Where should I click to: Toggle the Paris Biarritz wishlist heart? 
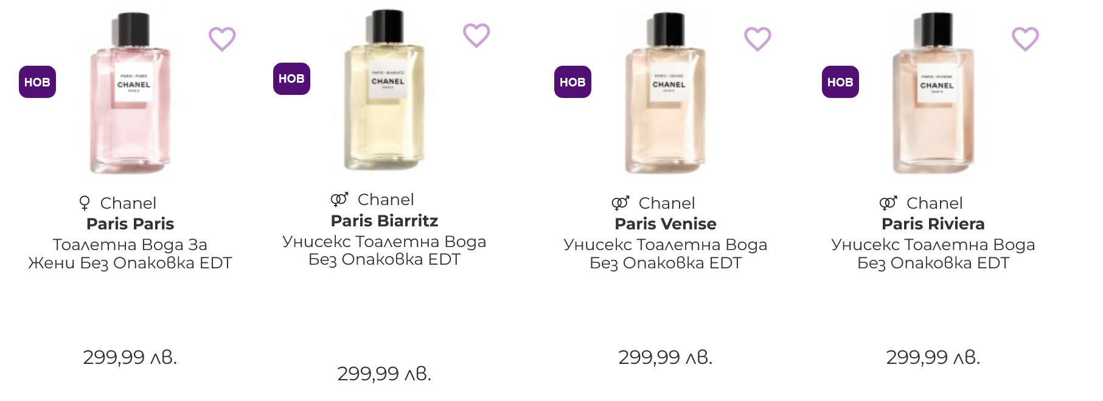coord(476,36)
